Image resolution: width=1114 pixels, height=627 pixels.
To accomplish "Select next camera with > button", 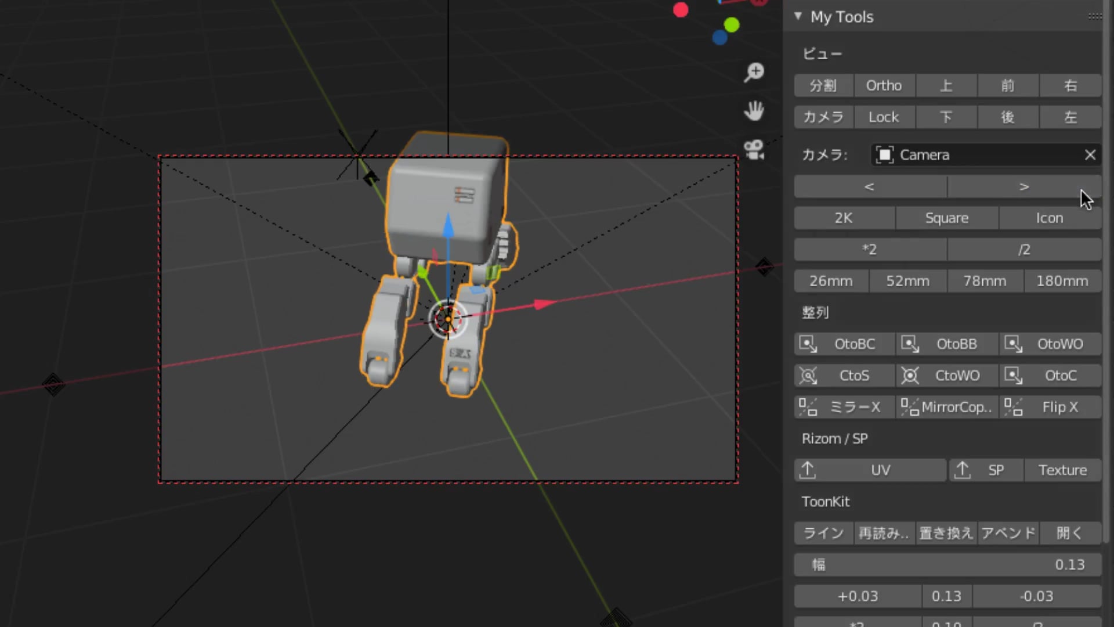I will point(1025,187).
